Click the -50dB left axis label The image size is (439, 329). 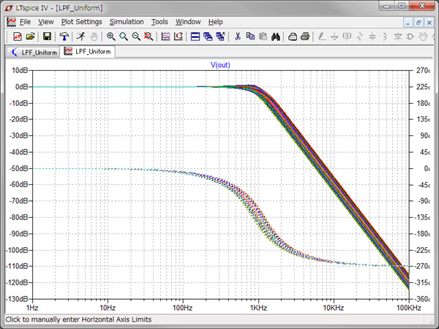pyautogui.click(x=18, y=168)
